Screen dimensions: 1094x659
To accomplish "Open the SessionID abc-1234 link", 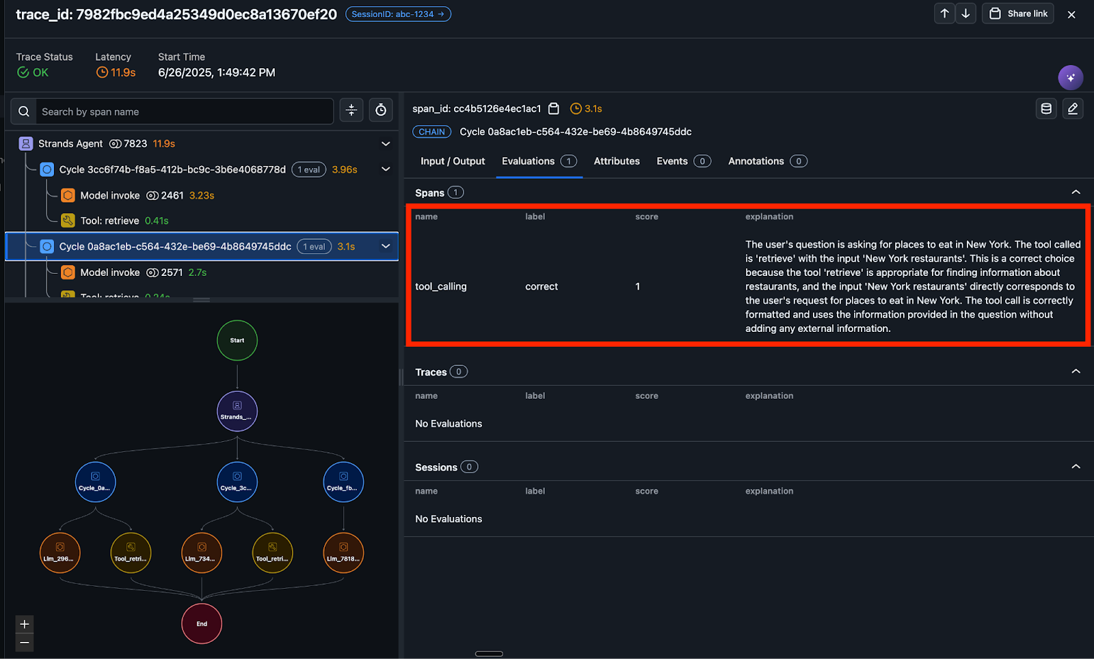I will pyautogui.click(x=398, y=14).
